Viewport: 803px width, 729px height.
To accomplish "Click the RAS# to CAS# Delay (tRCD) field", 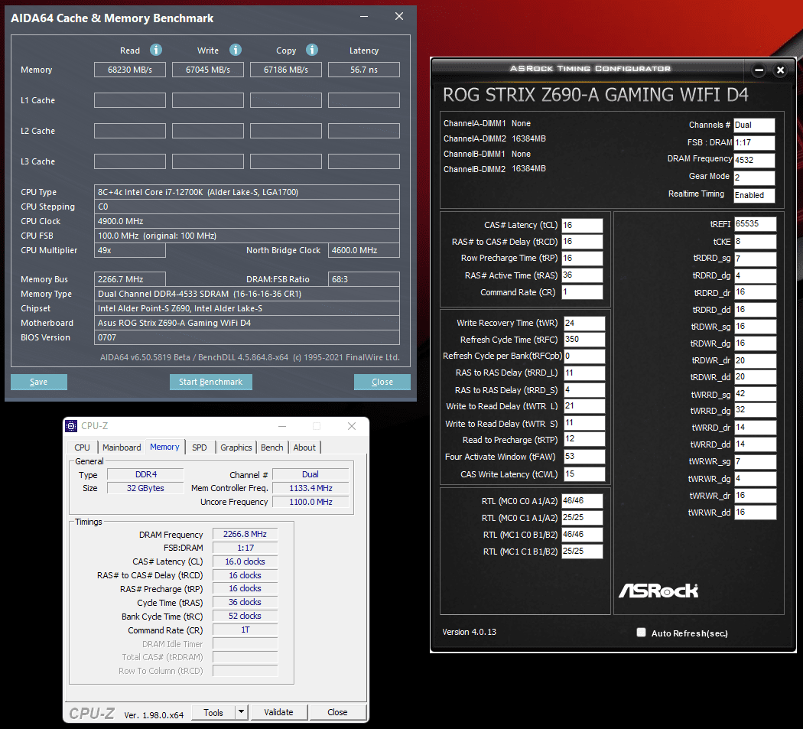I will pyautogui.click(x=582, y=242).
